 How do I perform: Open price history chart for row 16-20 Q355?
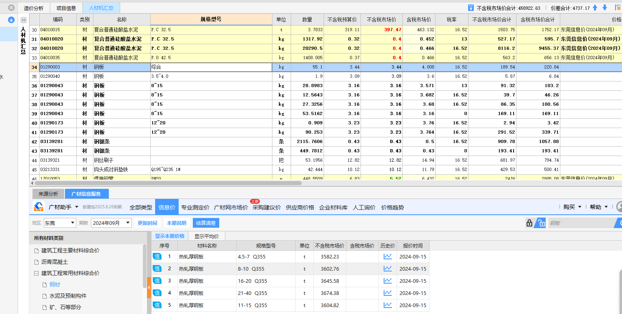point(388,281)
